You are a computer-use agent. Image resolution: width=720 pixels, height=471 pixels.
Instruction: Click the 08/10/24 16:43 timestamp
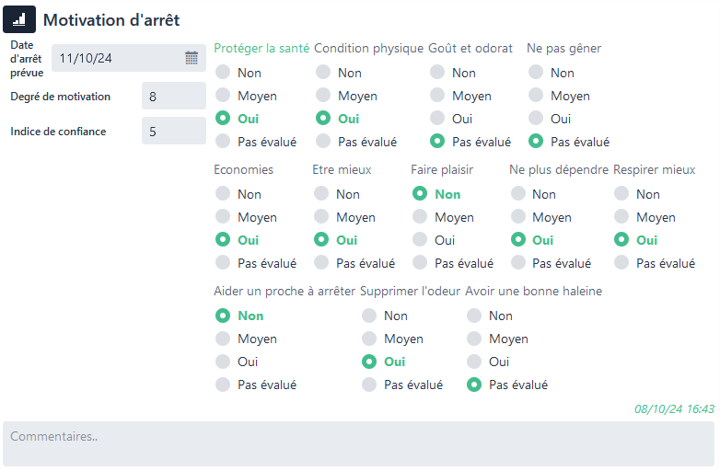[674, 408]
